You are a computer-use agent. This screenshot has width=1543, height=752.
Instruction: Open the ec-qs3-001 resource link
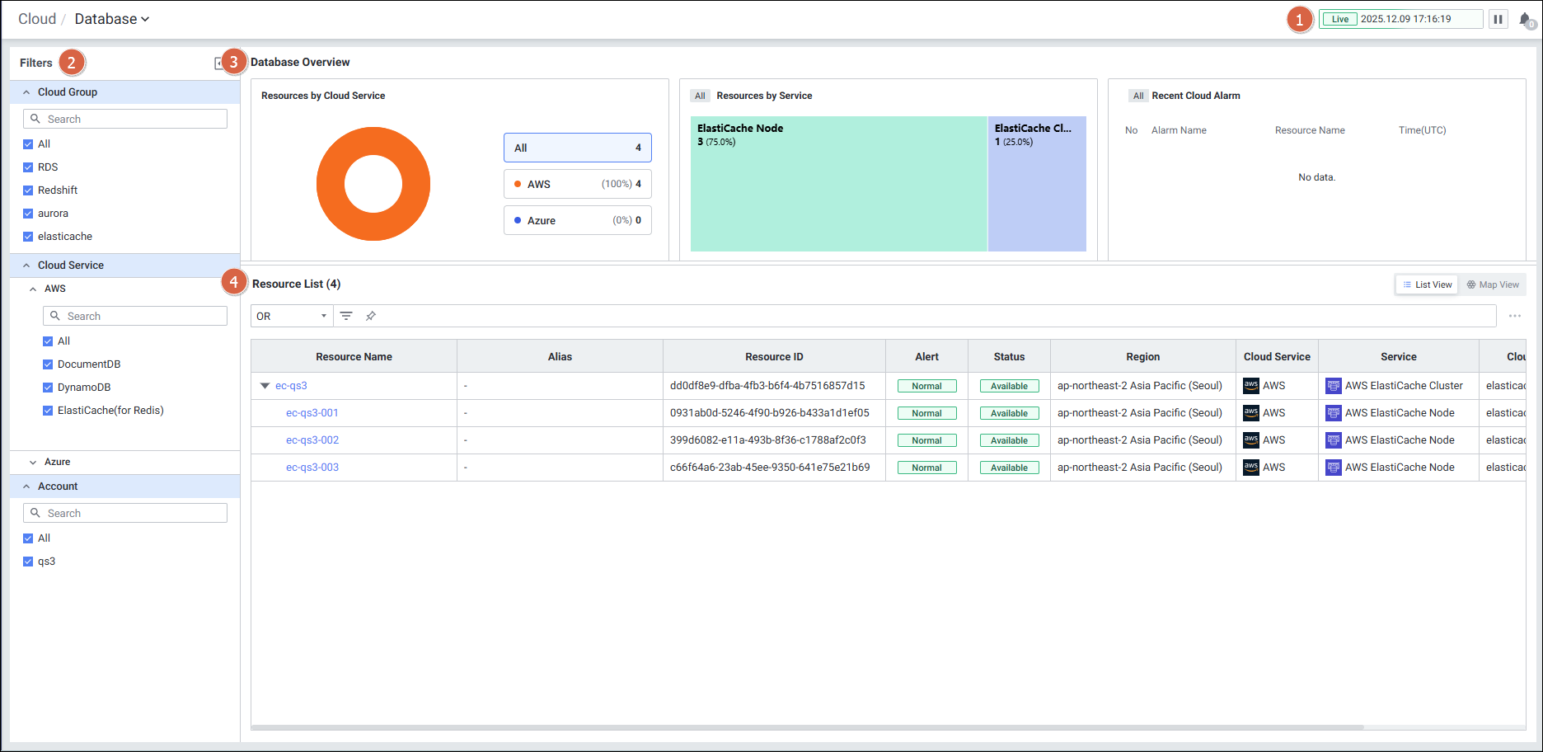pos(312,413)
